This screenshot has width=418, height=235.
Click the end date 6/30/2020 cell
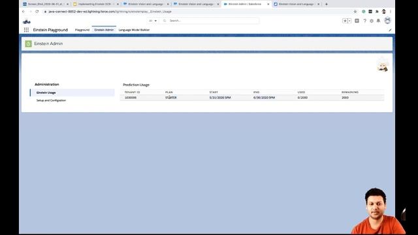point(264,98)
